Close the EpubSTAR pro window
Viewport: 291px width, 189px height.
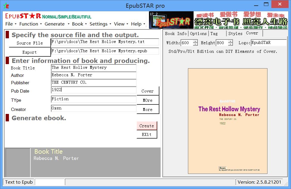280,4
